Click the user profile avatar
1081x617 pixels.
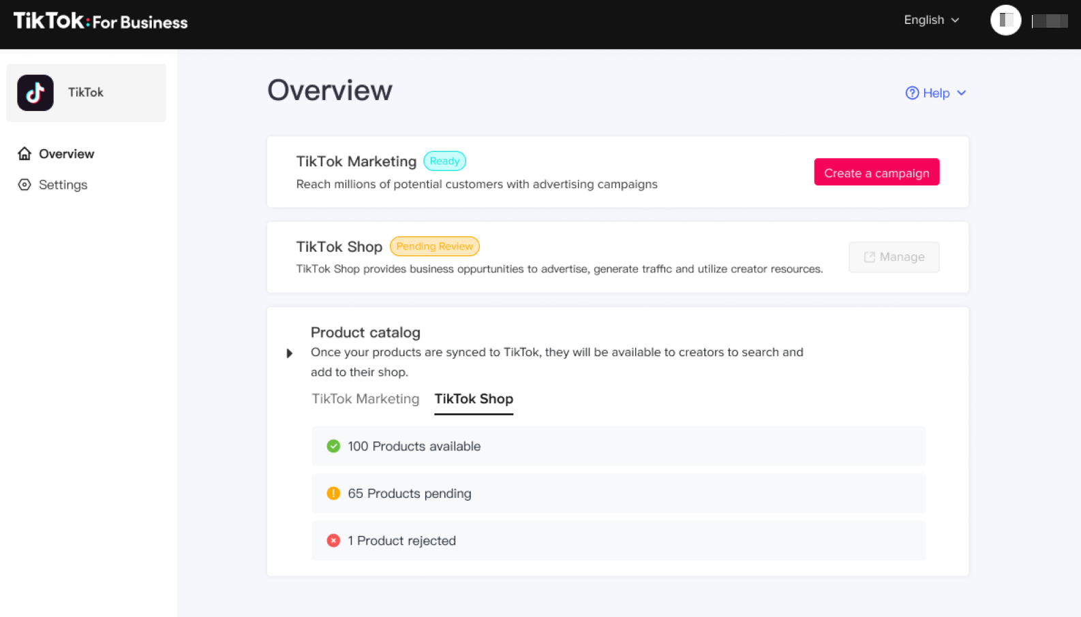1005,20
